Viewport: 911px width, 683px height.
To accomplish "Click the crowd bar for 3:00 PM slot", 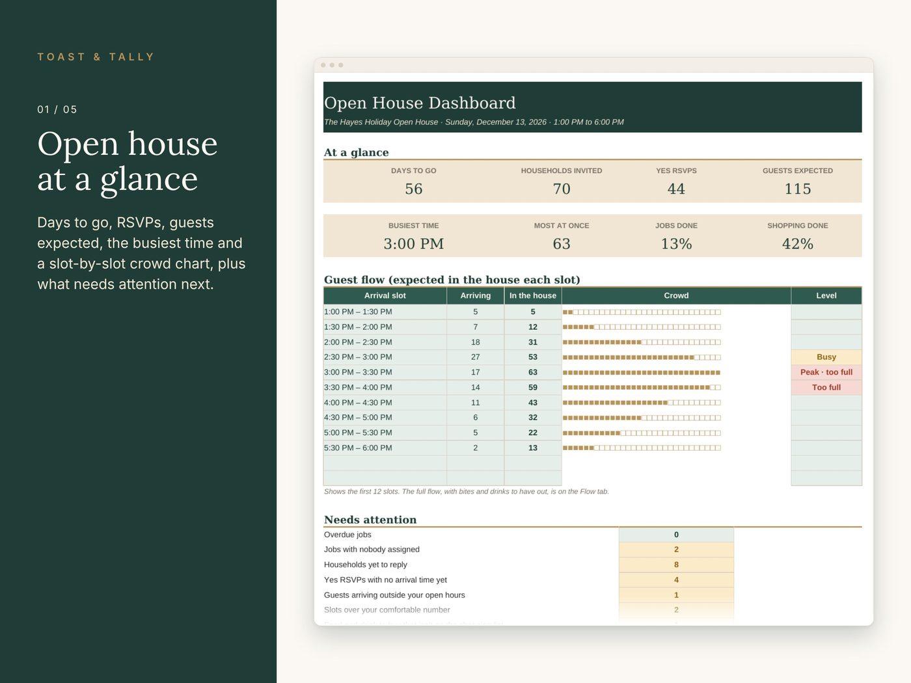I will tap(642, 373).
